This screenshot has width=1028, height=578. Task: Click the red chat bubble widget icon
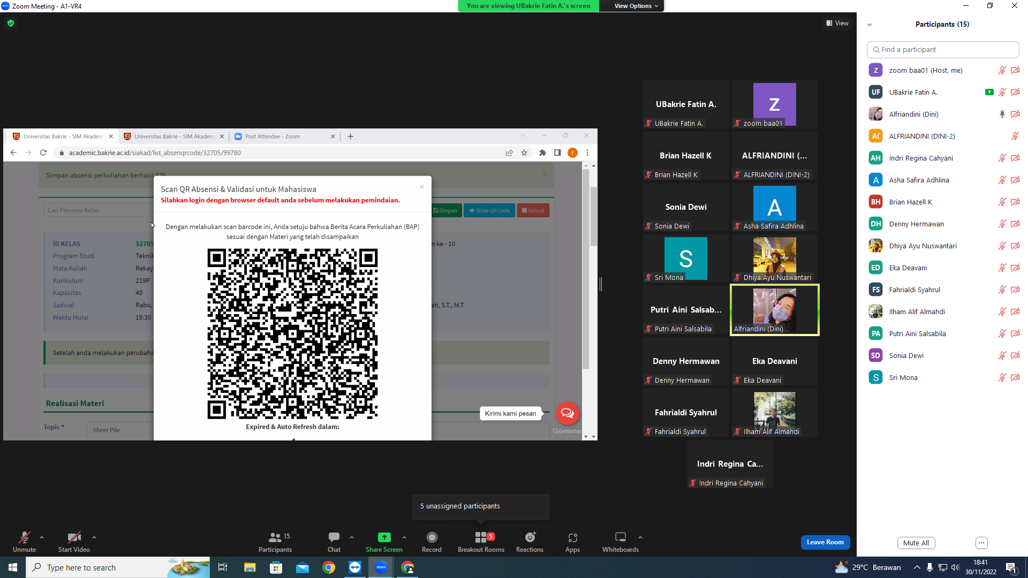pos(568,413)
